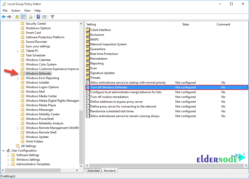The image size is (249, 179).
Task: Click the Local Group Policy Editor title icon
Action: 4,4
